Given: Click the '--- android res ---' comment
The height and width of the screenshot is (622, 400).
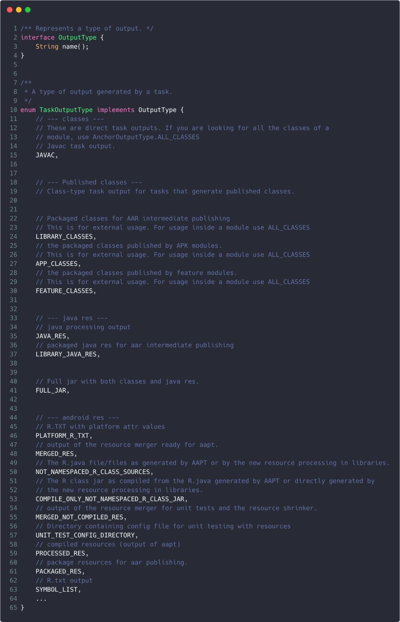Looking at the screenshot, I should pyautogui.click(x=77, y=418).
